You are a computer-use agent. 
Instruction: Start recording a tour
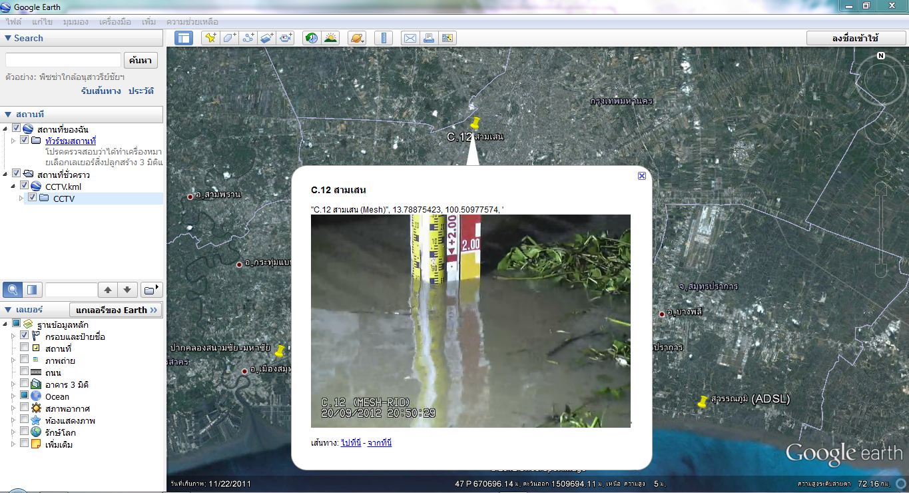click(x=286, y=38)
